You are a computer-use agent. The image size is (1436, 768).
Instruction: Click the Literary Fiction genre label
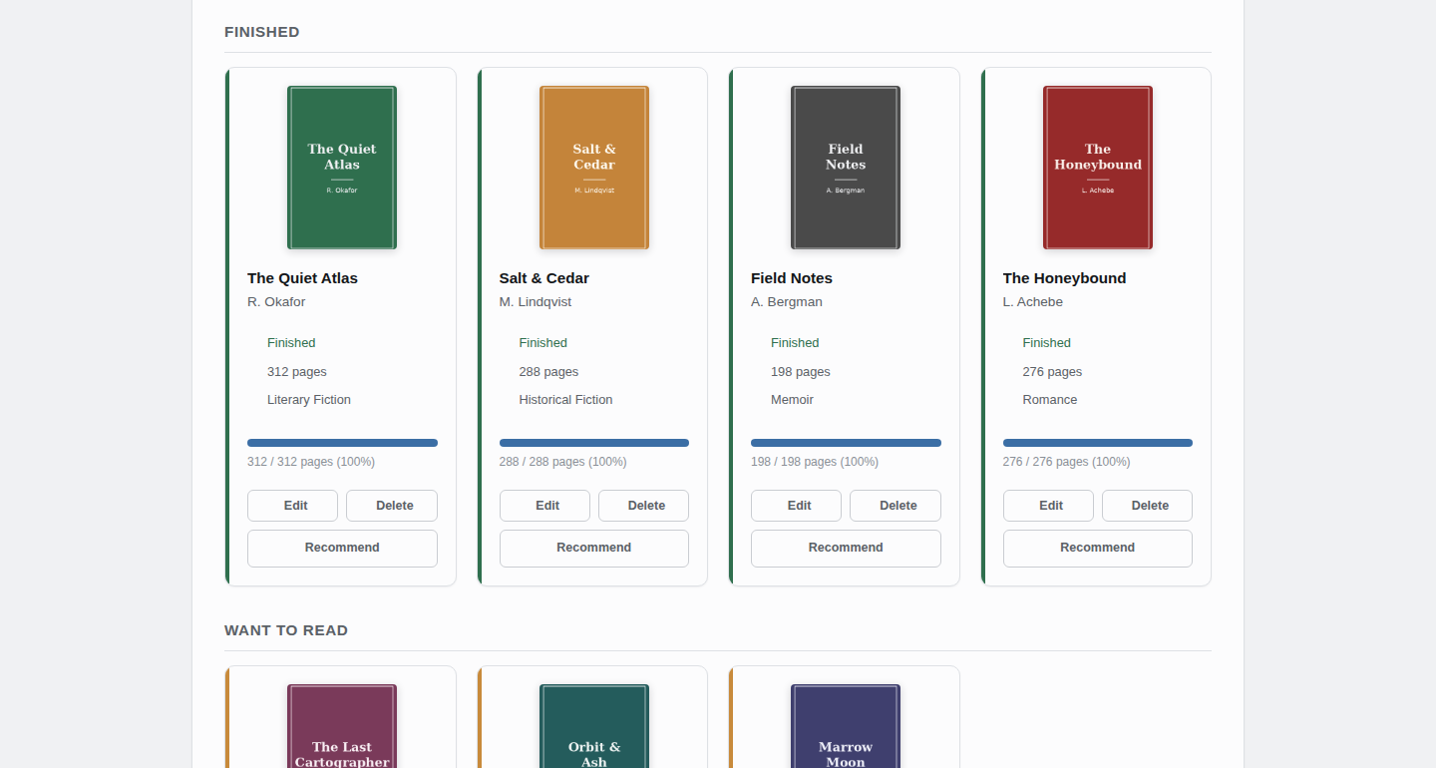click(309, 400)
